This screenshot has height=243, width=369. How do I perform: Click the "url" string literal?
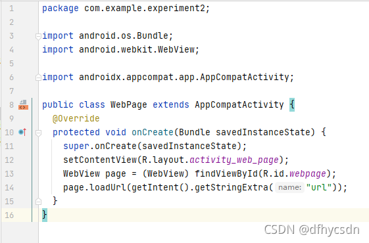pos(319,188)
